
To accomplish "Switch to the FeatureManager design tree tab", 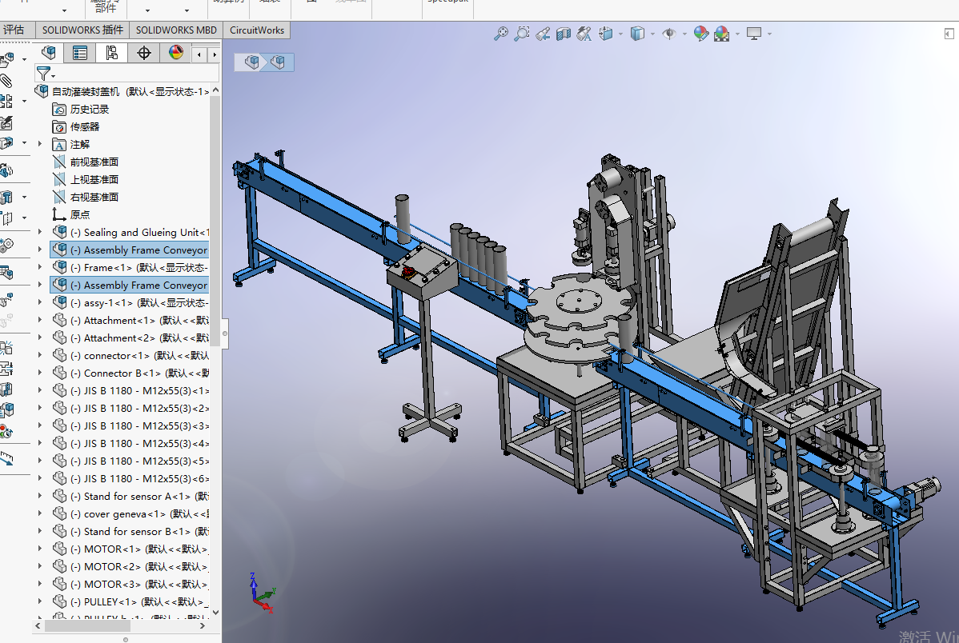I will pyautogui.click(x=48, y=53).
